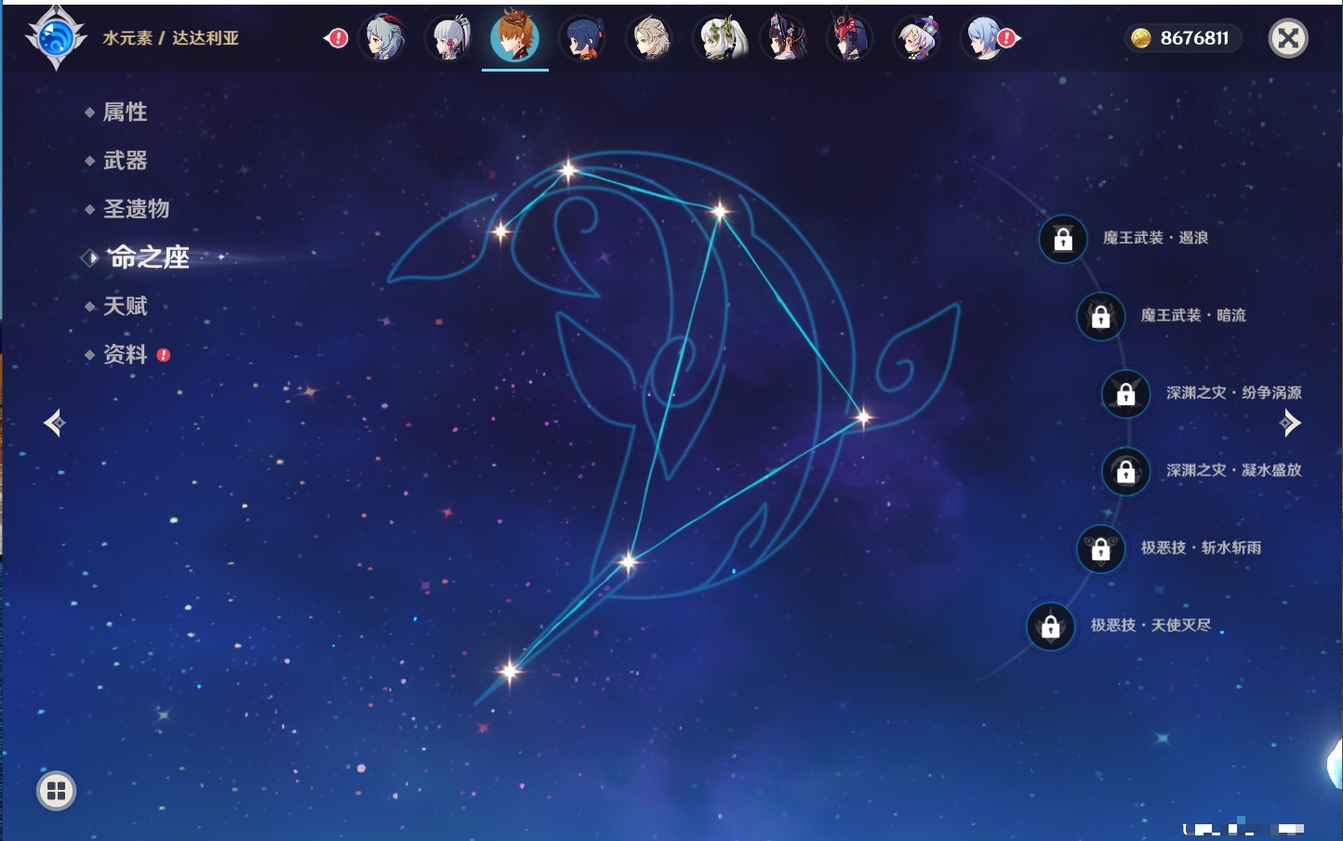Open the 属性 attributes menu

tap(125, 112)
